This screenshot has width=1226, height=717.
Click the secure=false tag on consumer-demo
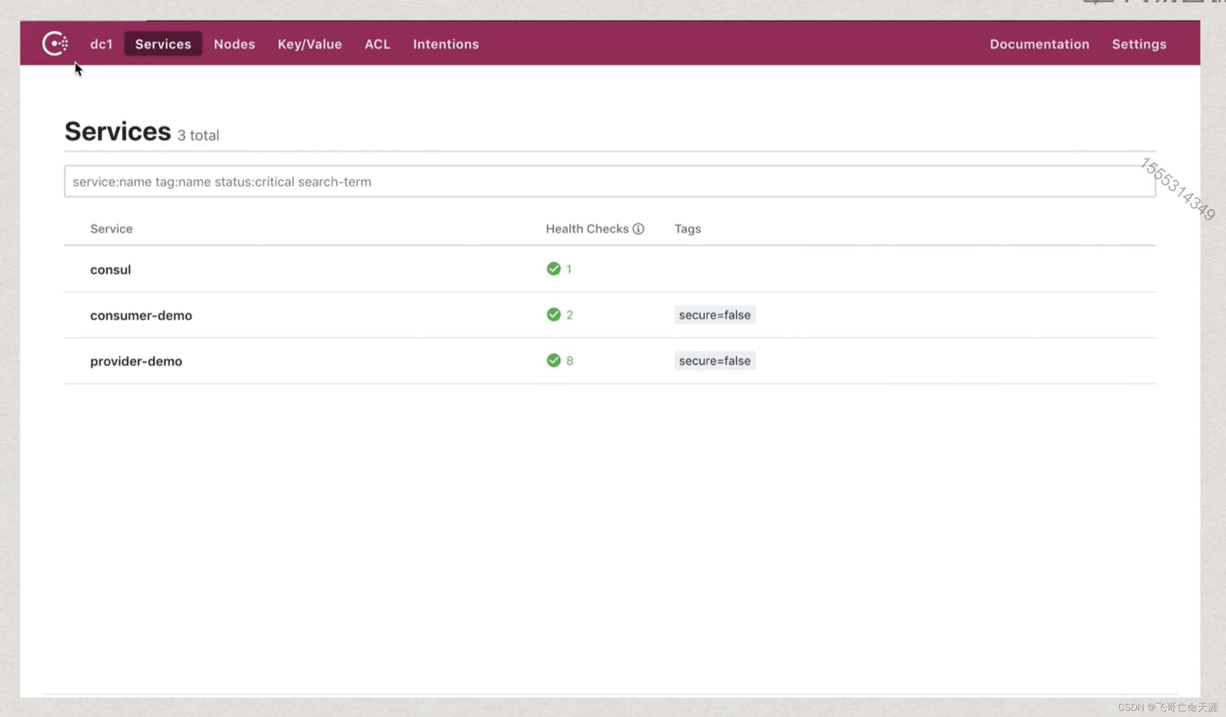[x=714, y=315]
